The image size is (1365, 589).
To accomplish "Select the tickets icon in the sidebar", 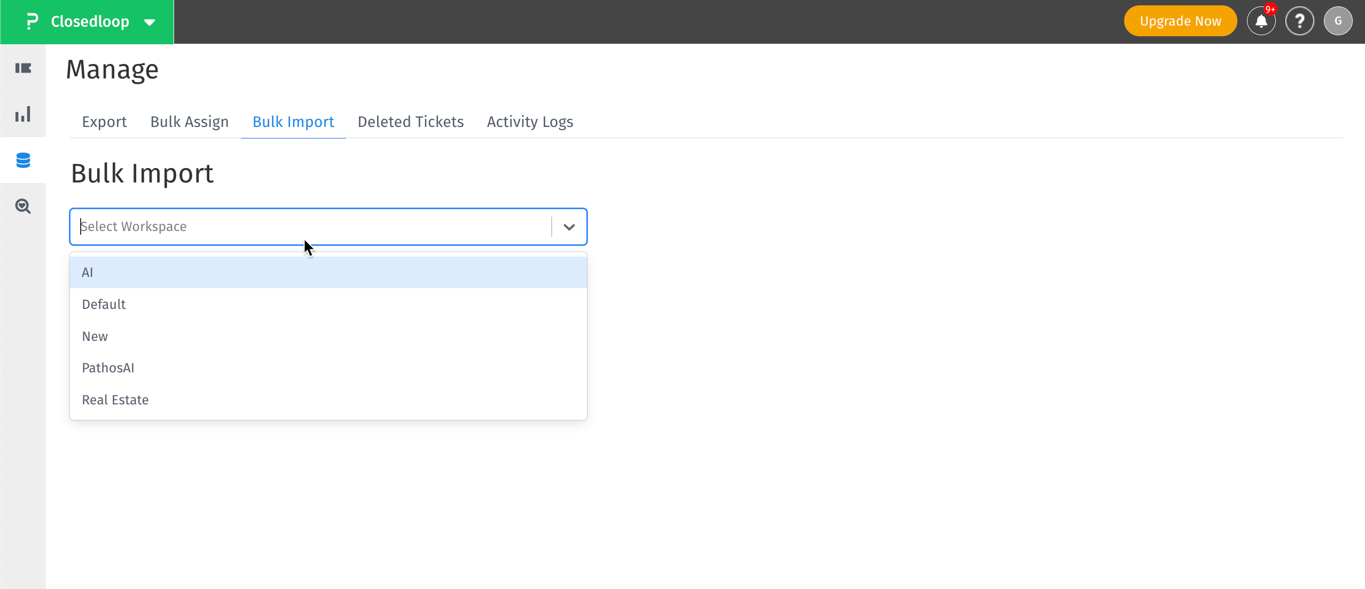I will point(23,68).
